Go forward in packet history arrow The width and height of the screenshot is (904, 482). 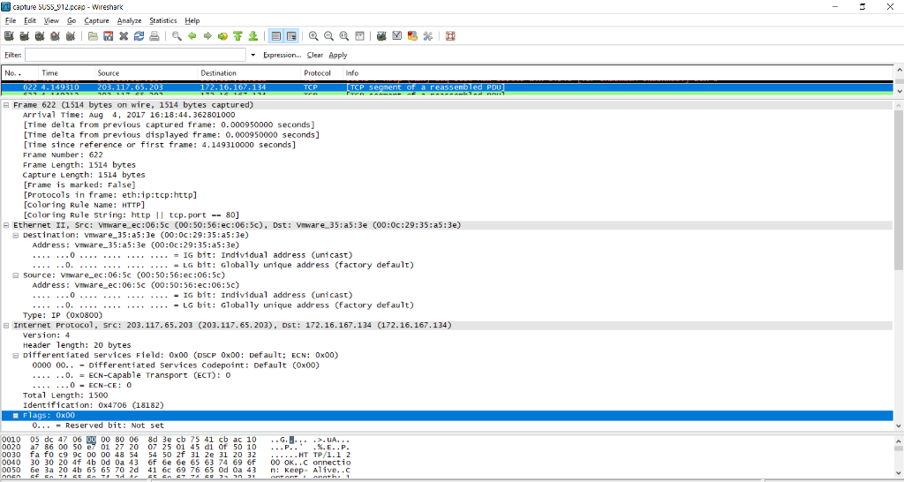click(x=207, y=35)
